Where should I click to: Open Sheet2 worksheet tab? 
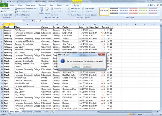point(38,112)
